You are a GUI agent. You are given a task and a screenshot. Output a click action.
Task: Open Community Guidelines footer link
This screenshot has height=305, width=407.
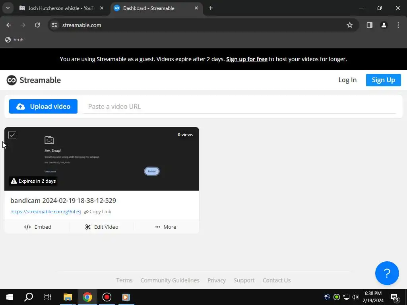click(x=170, y=280)
